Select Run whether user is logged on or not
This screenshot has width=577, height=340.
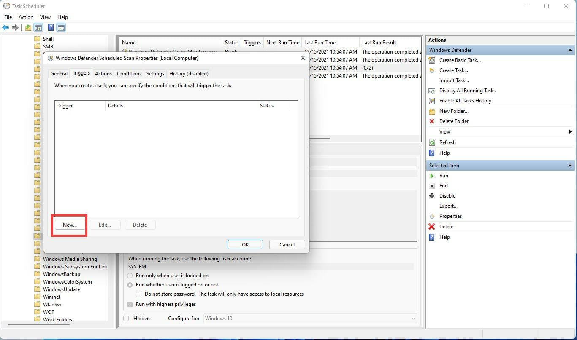pos(130,285)
